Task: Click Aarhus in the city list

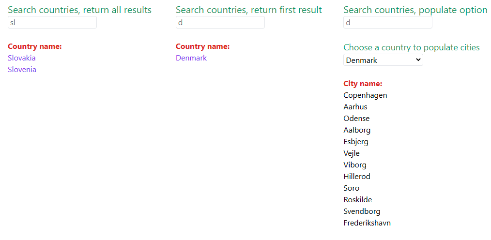Action: (x=355, y=107)
